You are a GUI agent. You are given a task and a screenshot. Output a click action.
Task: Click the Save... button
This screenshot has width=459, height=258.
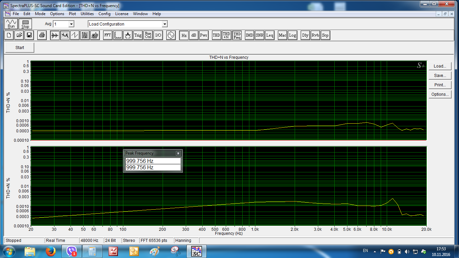pyautogui.click(x=440, y=76)
